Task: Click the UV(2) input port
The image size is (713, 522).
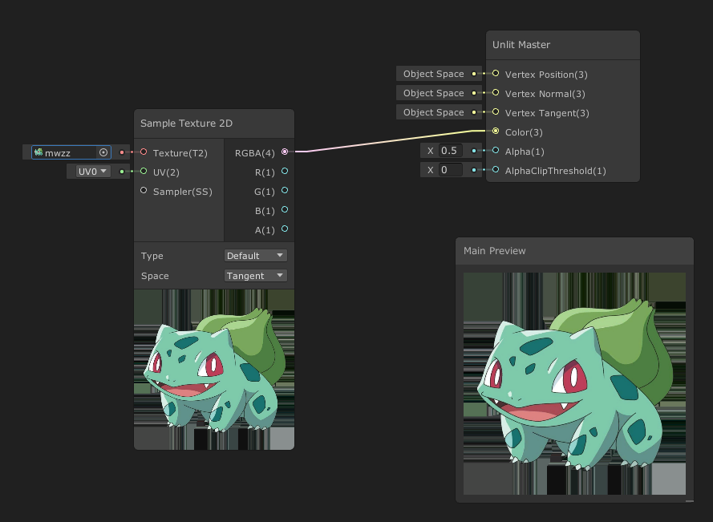Action: [x=144, y=172]
